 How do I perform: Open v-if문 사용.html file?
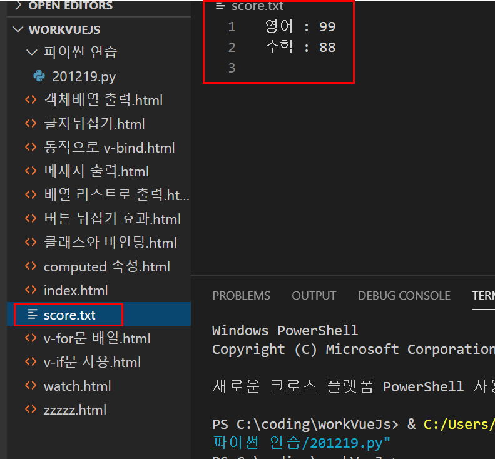[x=92, y=362]
